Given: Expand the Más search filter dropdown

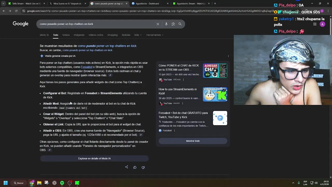Looking at the screenshot, I should (x=138, y=35).
